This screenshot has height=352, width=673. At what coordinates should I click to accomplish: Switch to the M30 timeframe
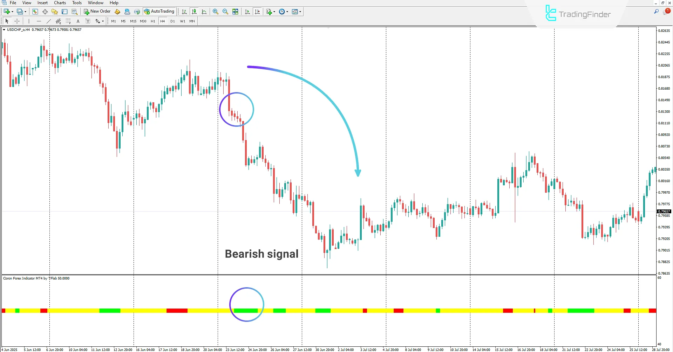pos(143,21)
